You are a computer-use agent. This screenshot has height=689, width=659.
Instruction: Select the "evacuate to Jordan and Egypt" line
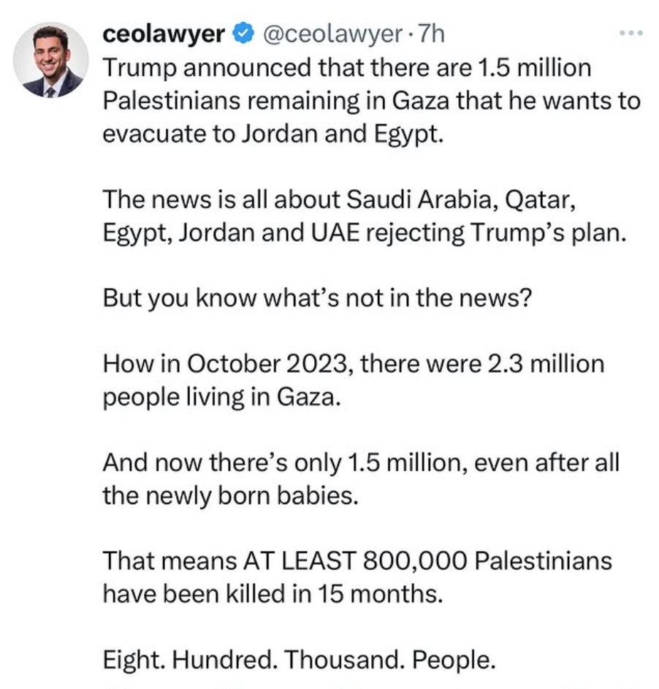tap(273, 136)
